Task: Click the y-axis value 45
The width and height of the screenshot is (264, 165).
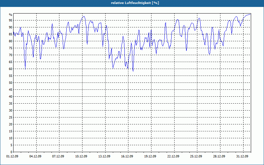Action: pyautogui.click(x=11, y=89)
